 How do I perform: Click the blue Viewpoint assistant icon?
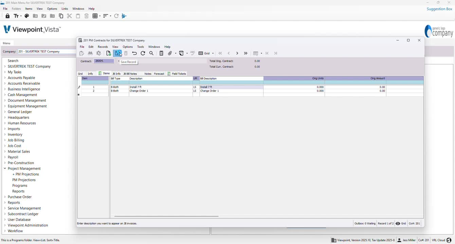click(x=124, y=16)
